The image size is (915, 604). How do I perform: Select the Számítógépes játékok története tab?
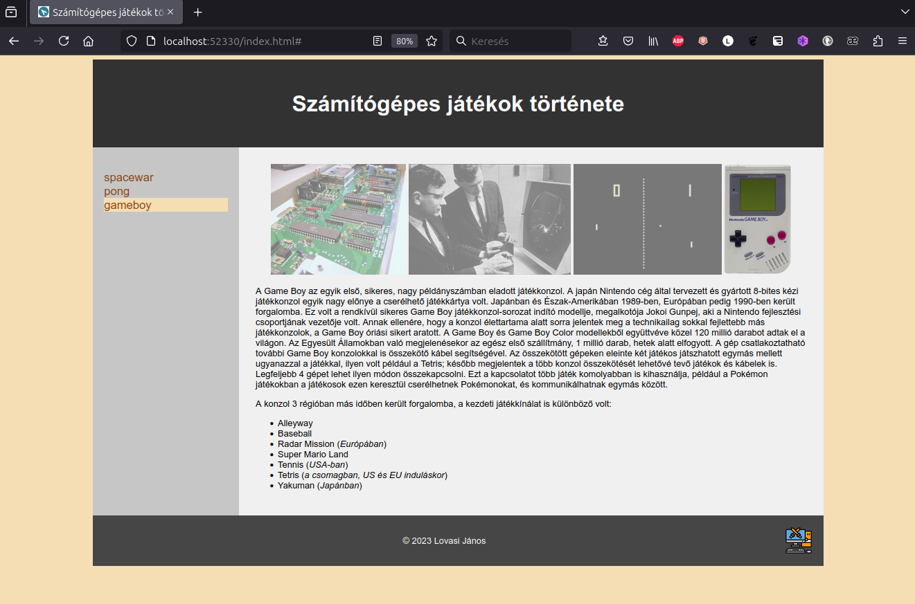(107, 12)
